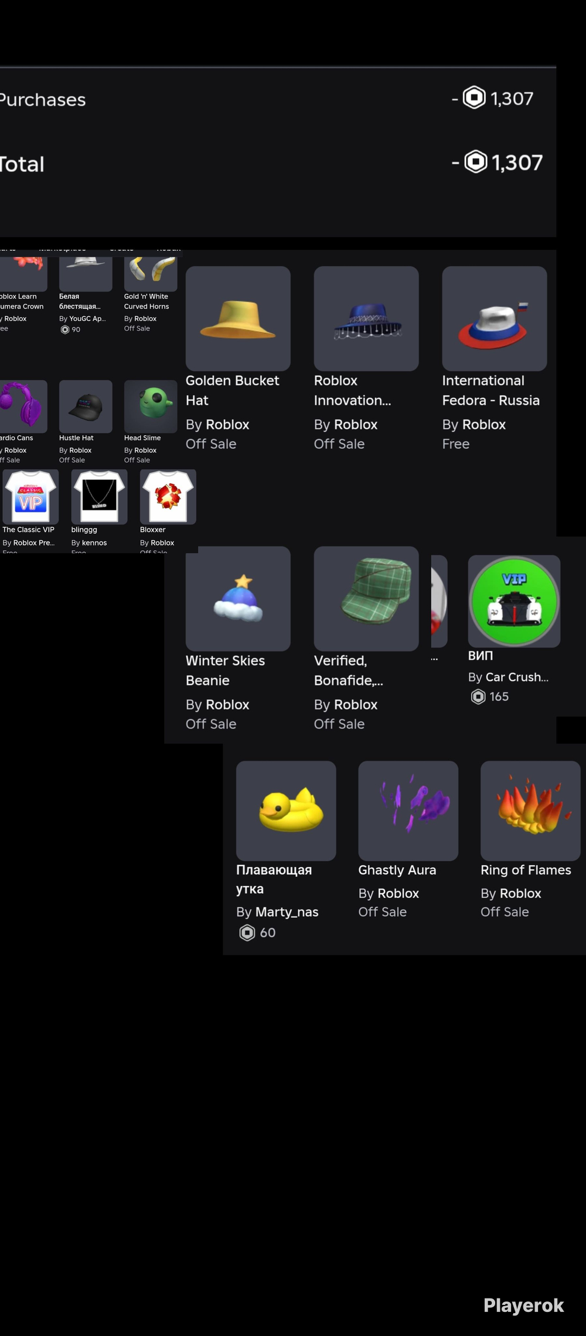
Task: Click the ВИП game pass title
Action: tap(481, 656)
